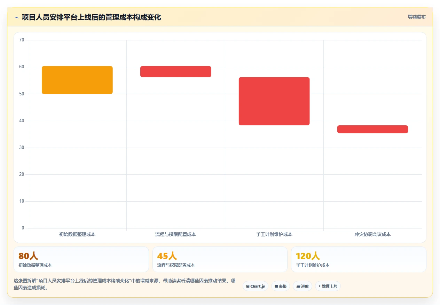Open the 45人 data card
Viewport: 440px width, 305px height.
point(220,259)
